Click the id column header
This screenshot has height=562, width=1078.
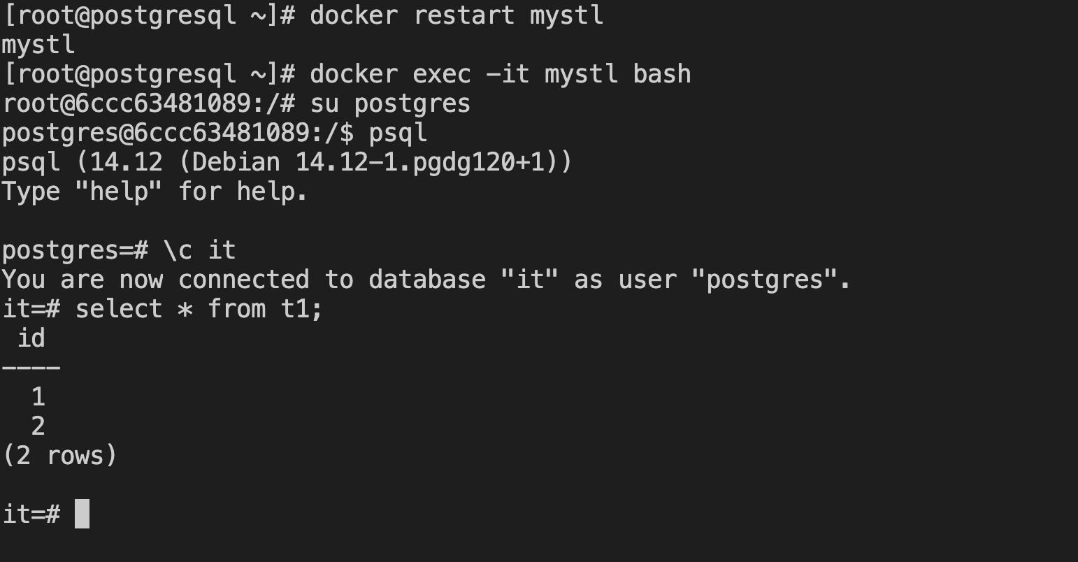(31, 338)
